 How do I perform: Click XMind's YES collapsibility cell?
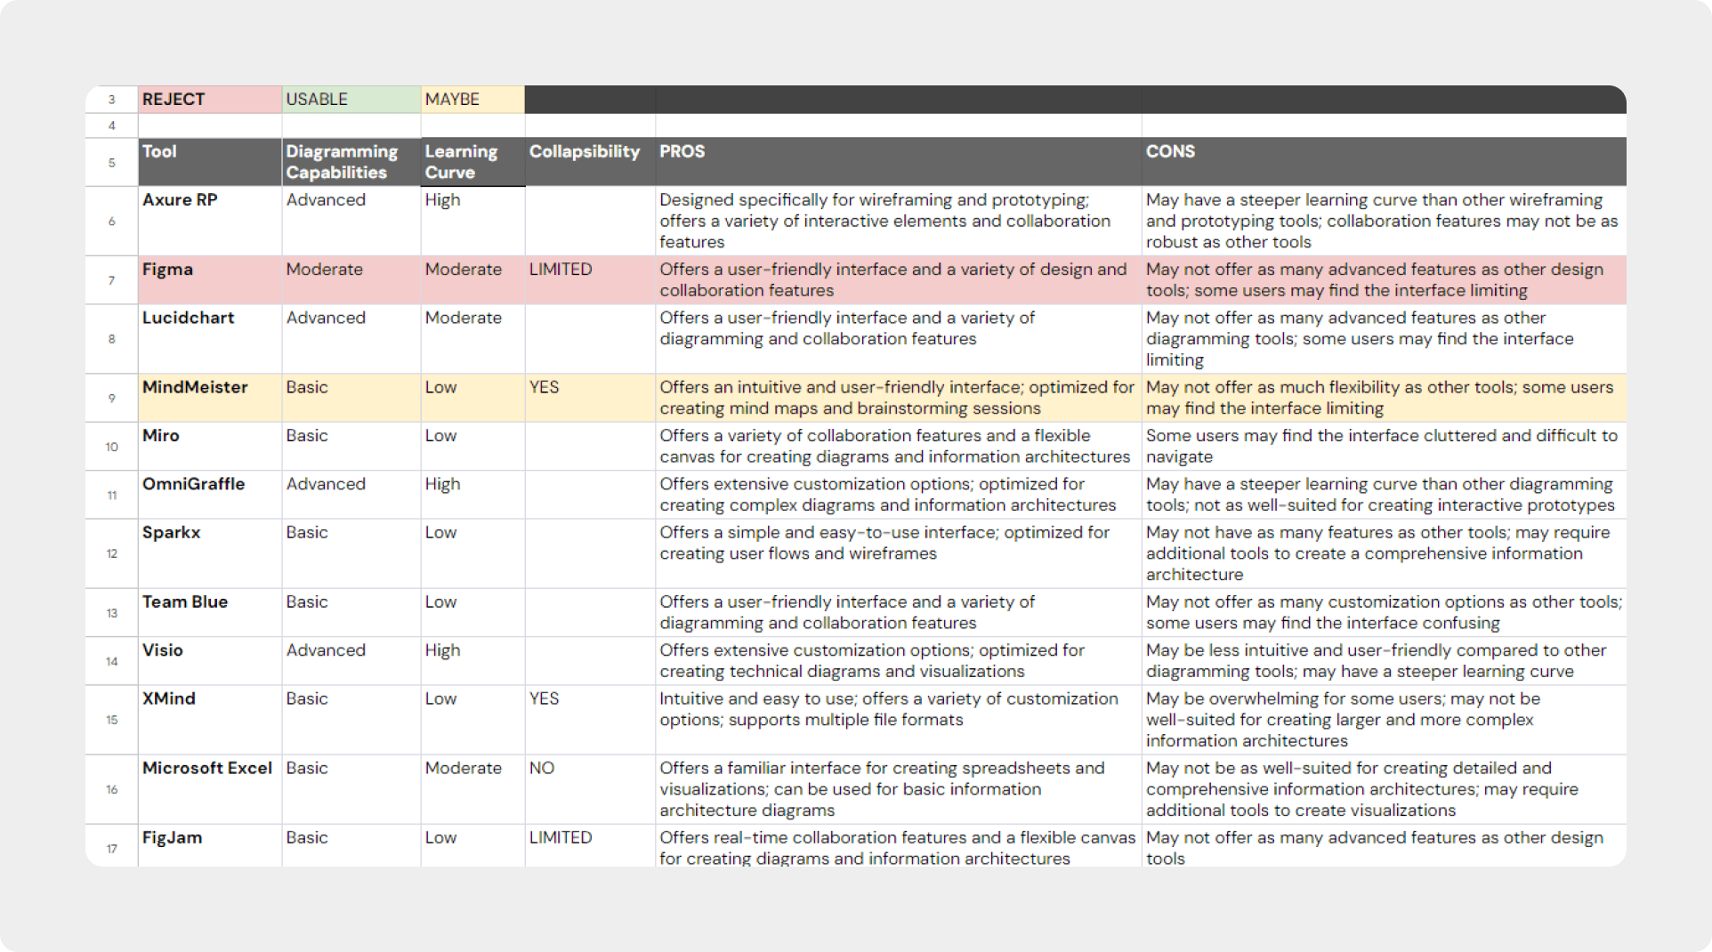[x=590, y=720]
